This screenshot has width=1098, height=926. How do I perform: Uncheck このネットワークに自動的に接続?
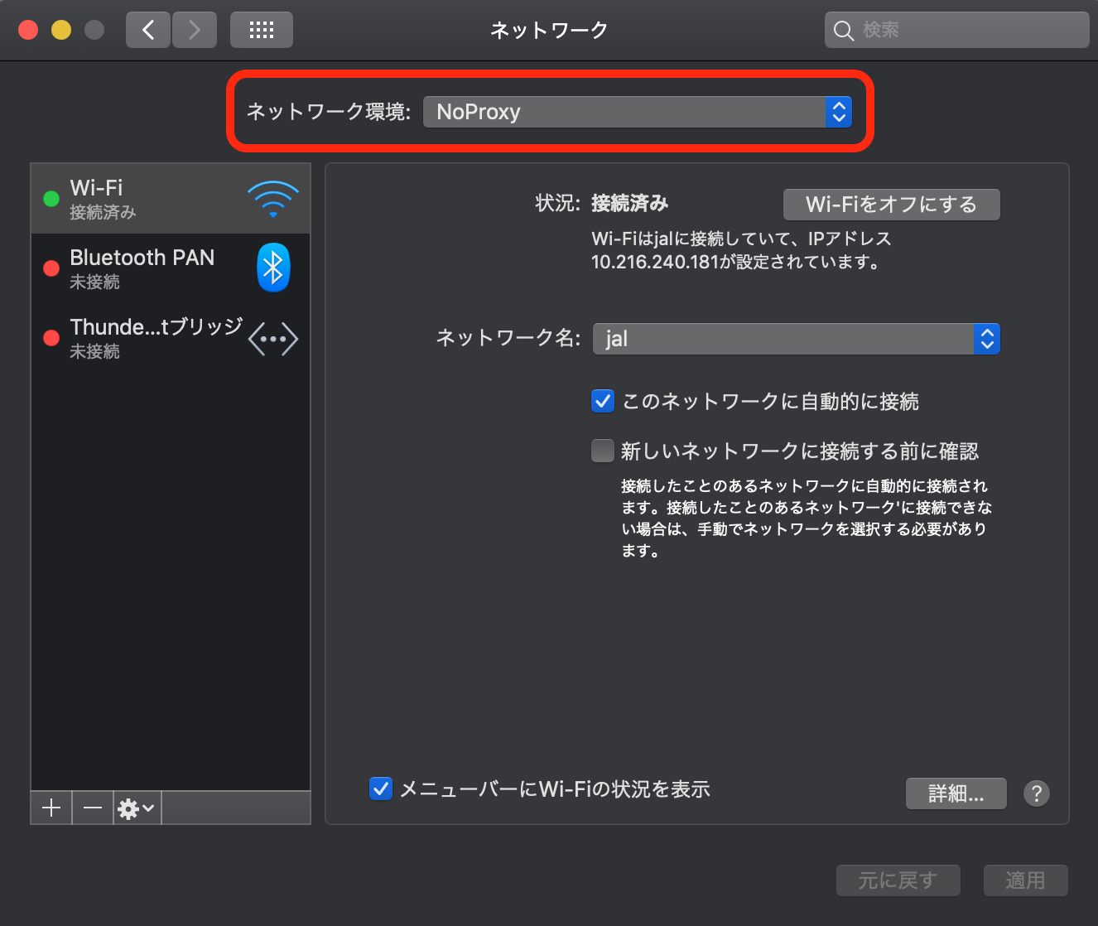point(602,401)
